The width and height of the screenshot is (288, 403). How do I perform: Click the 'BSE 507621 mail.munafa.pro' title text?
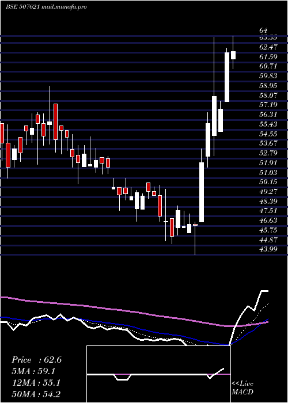click(x=46, y=7)
